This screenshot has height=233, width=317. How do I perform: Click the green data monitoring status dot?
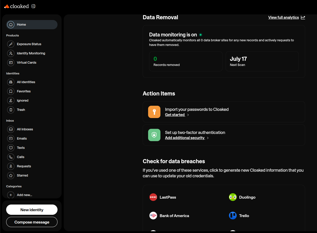point(201,35)
